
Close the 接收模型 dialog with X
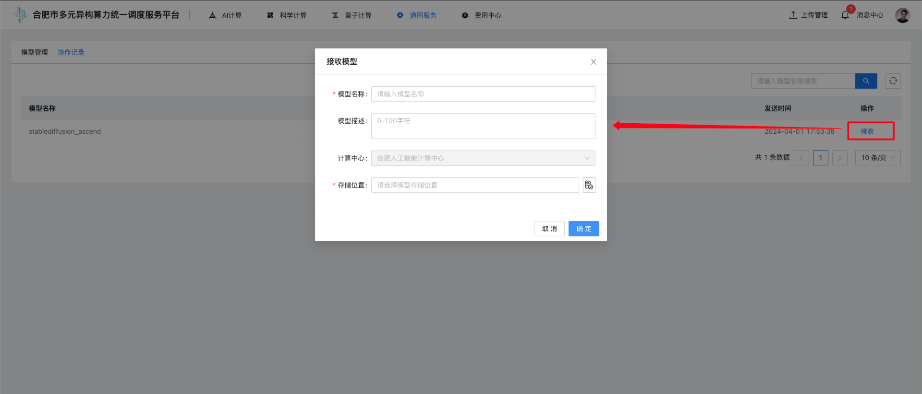593,62
